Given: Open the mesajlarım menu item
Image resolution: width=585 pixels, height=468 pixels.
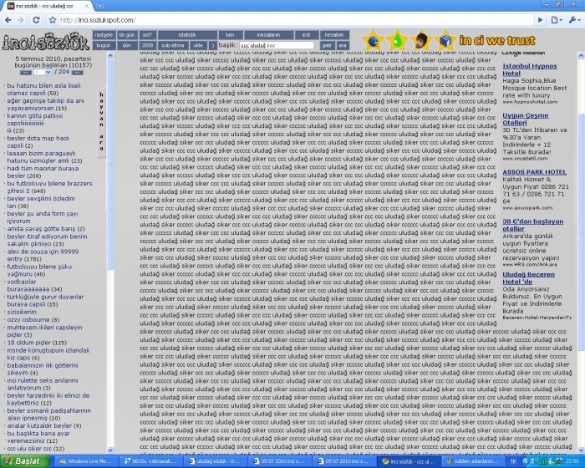Looking at the screenshot, I should click(x=268, y=35).
